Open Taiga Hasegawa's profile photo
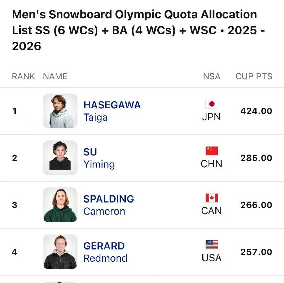The image size is (284, 283). 60,111
